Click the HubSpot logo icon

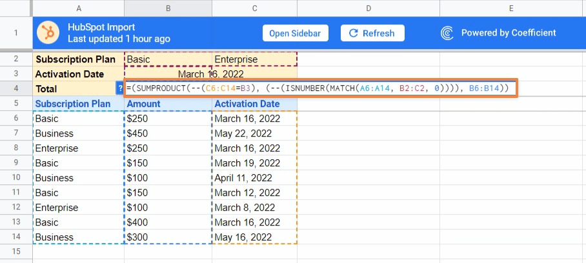click(48, 32)
